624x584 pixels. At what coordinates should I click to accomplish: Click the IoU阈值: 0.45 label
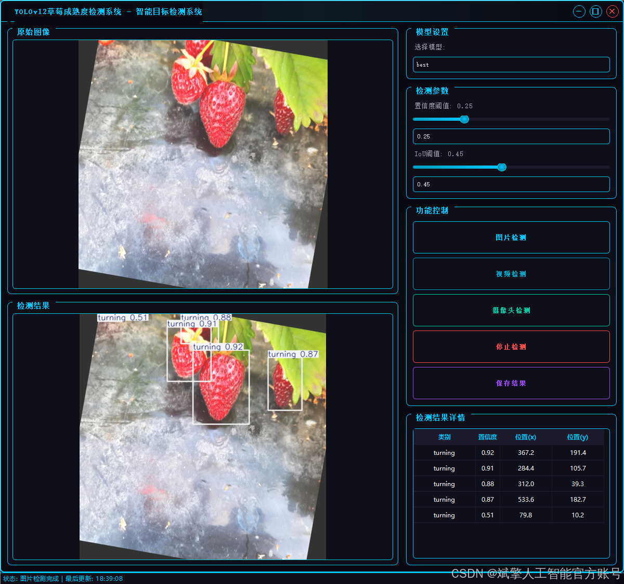(439, 154)
